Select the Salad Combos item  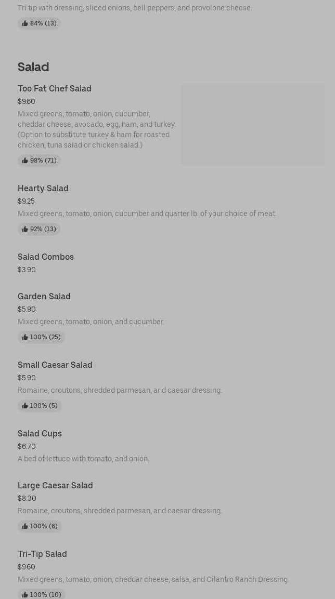[x=46, y=257]
